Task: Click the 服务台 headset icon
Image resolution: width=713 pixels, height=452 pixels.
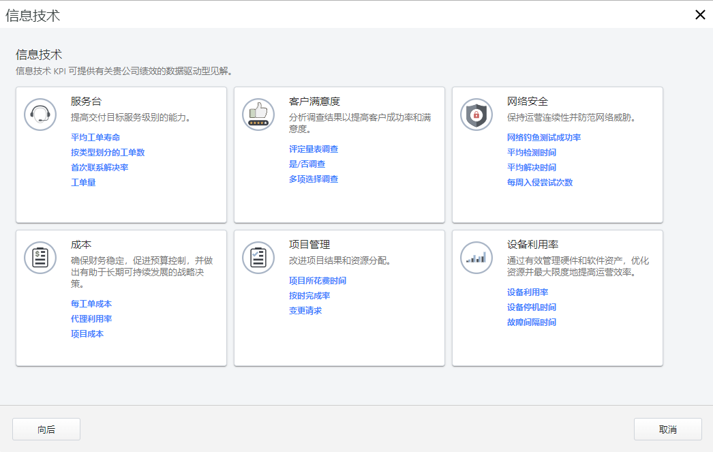Action: (x=40, y=115)
